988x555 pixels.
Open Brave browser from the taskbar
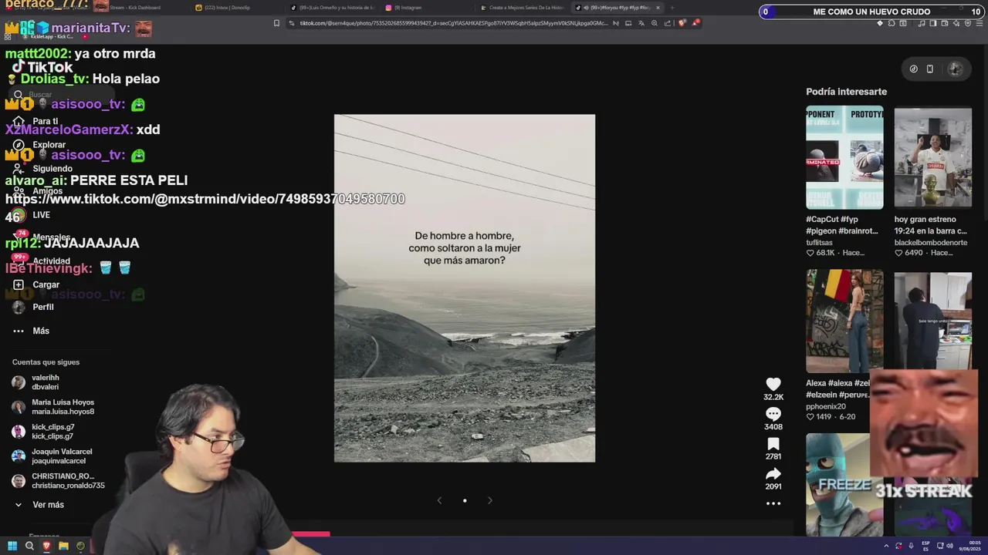coord(46,546)
